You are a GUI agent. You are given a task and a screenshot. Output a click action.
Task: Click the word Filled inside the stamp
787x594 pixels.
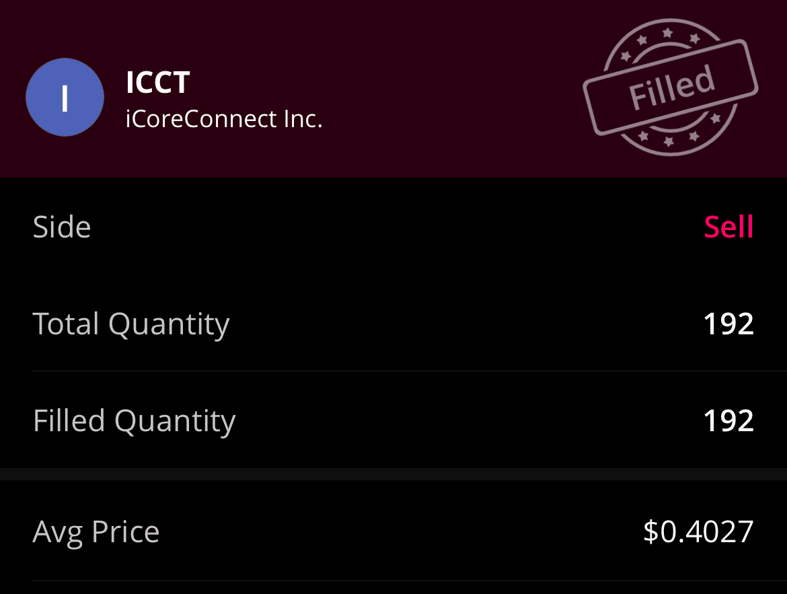671,88
